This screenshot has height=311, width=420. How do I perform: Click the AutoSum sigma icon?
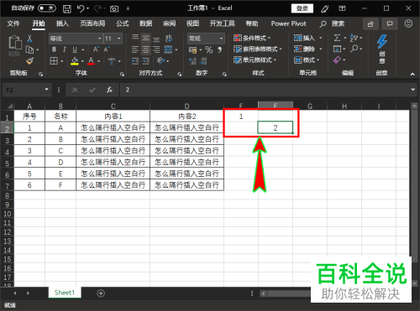click(337, 38)
